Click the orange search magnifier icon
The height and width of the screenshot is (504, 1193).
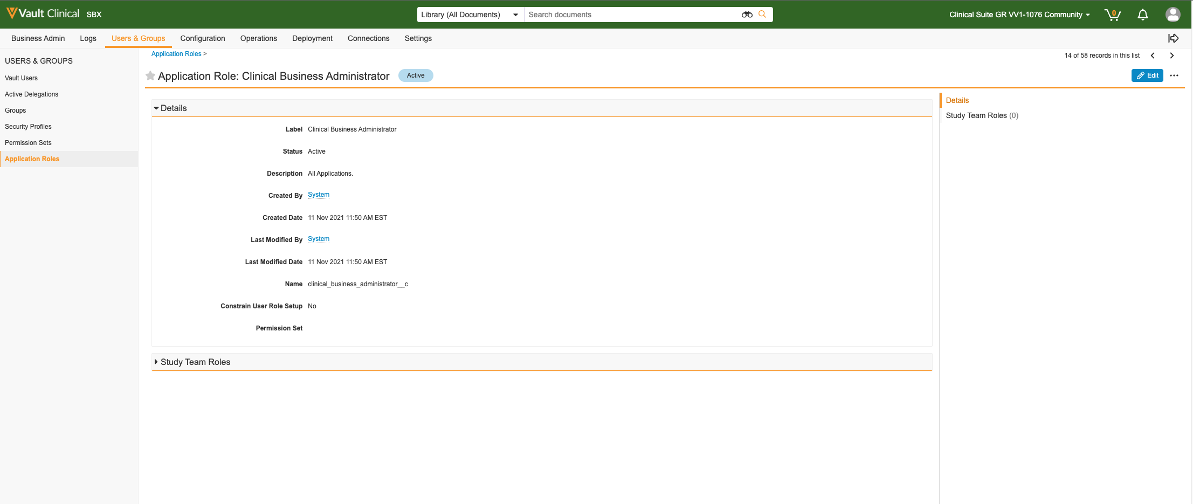tap(762, 15)
